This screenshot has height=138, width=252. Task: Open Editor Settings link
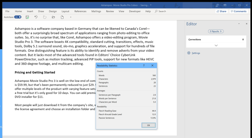196,53
